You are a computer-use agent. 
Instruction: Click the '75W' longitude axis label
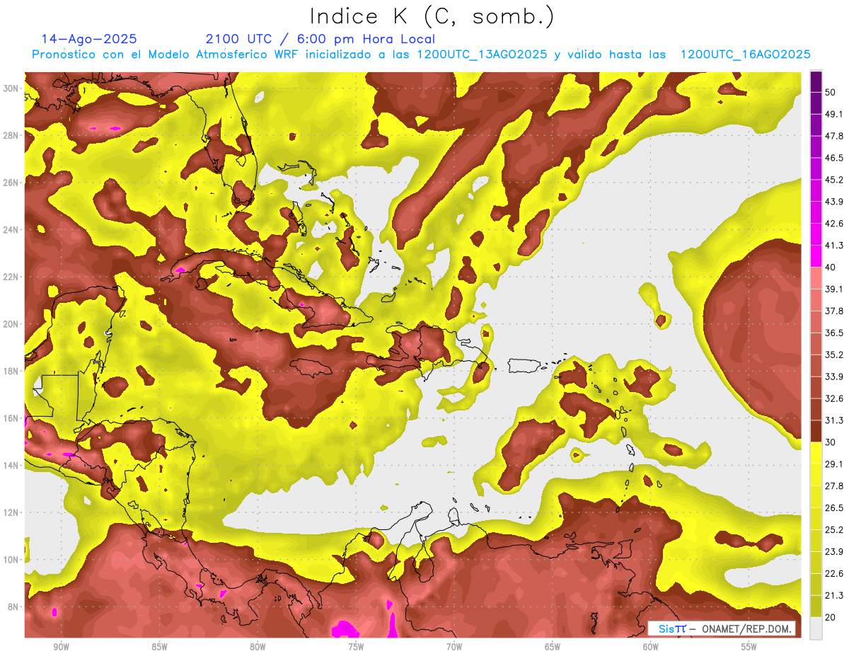tap(356, 647)
